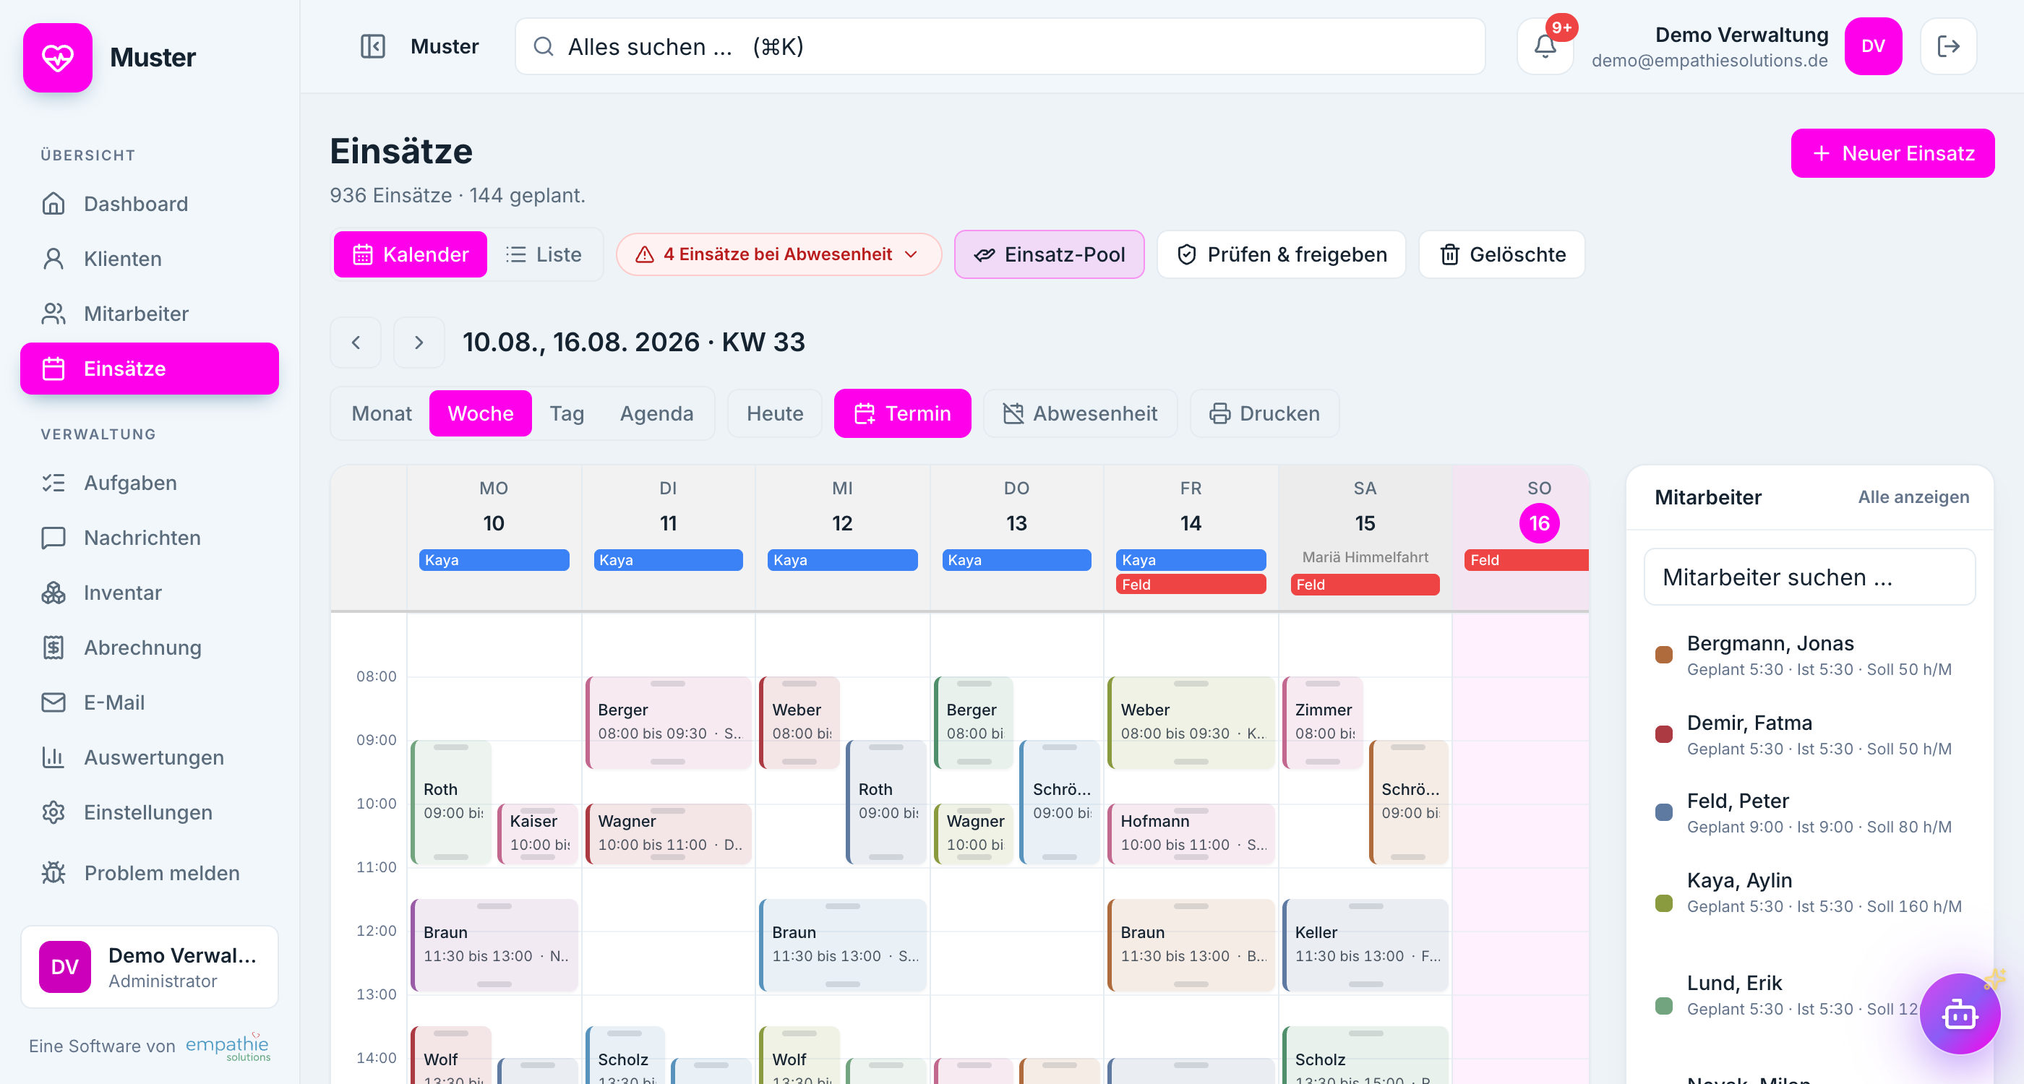Switch to Liste view
Viewport: 2024px width, 1084px height.
pyautogui.click(x=544, y=254)
